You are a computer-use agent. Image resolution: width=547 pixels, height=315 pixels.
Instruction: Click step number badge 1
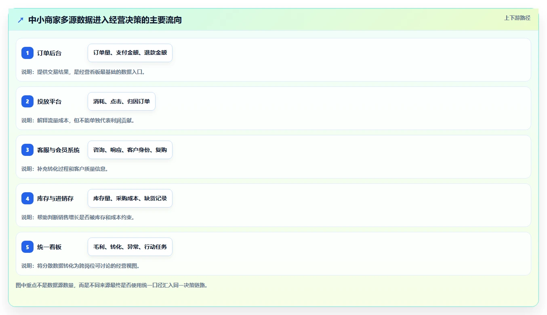click(27, 53)
